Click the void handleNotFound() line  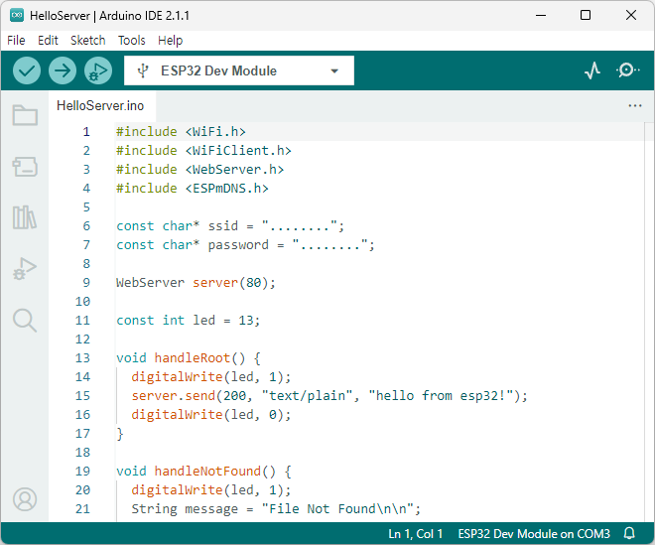(x=203, y=472)
